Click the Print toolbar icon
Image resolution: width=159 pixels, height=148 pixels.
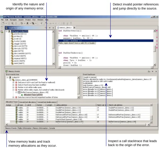coord(16,23)
